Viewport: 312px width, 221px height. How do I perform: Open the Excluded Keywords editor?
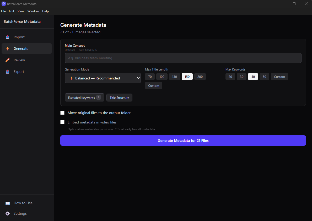(x=84, y=97)
